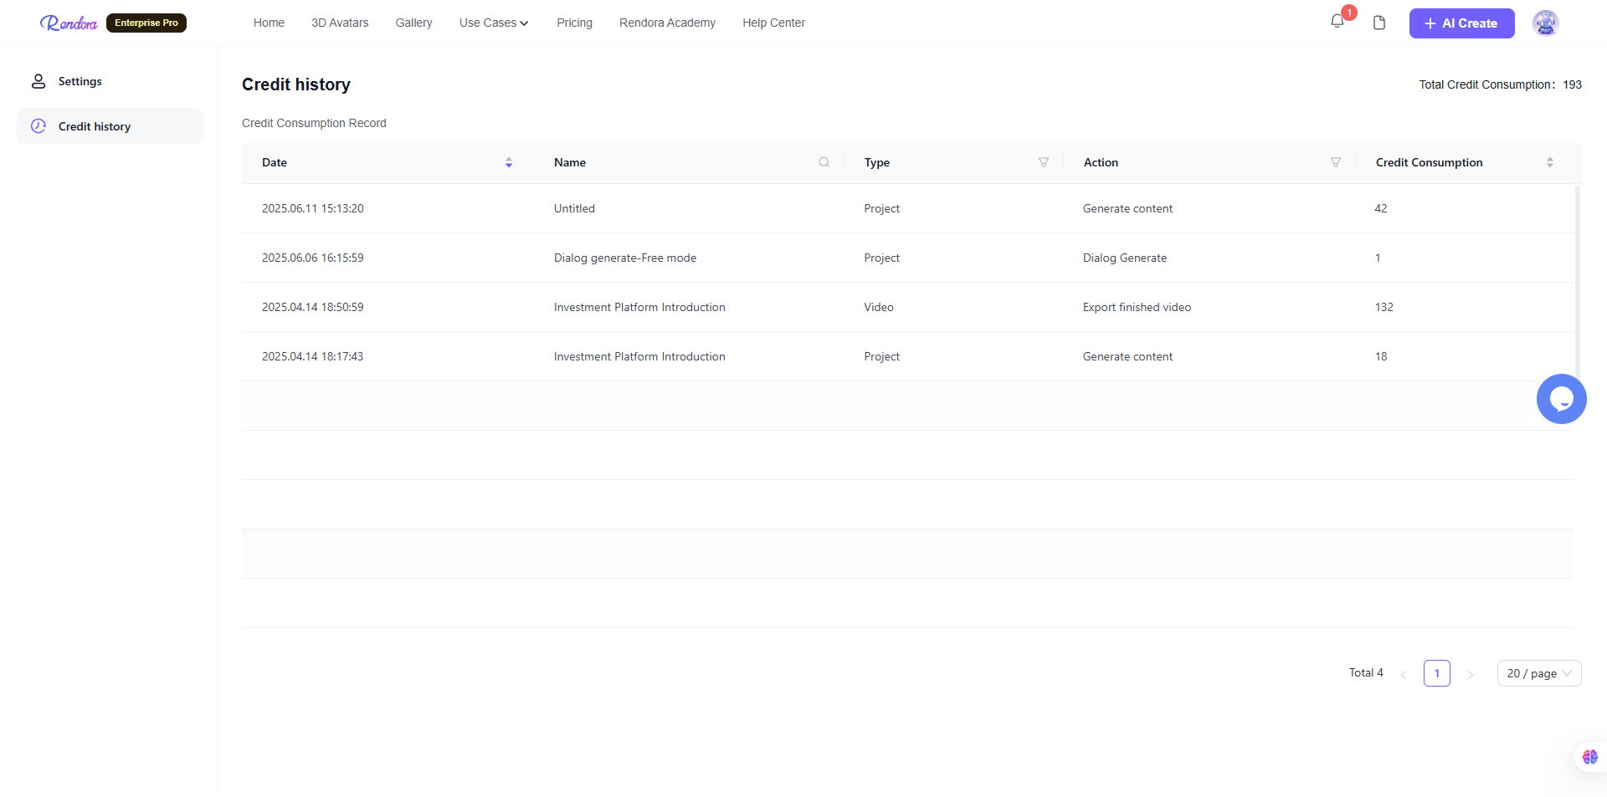Sort by Date column arrows
The height and width of the screenshot is (797, 1607).
(x=508, y=162)
